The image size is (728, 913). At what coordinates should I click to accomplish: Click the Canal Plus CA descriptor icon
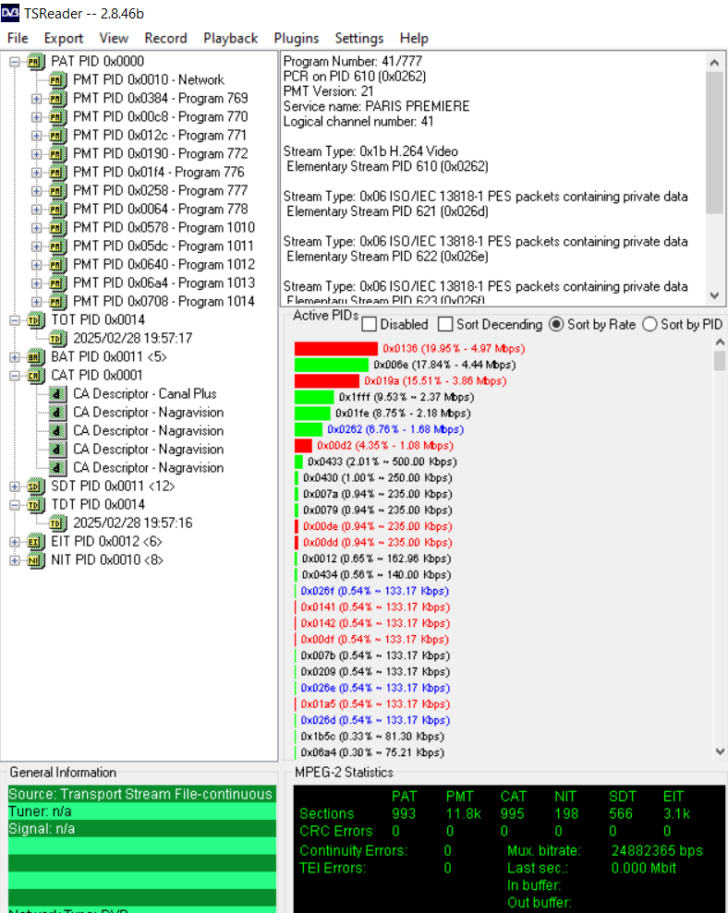click(56, 394)
